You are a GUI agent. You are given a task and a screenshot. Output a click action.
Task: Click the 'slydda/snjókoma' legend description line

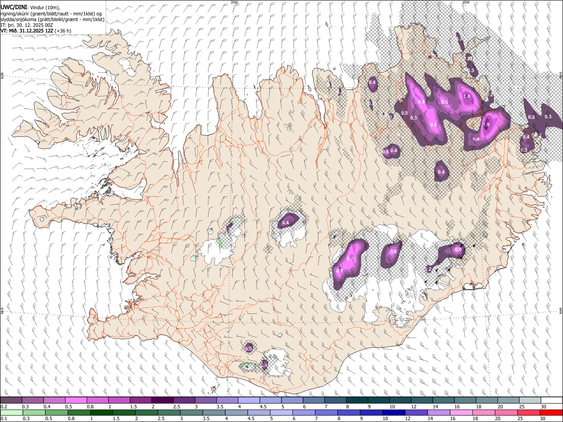point(52,19)
